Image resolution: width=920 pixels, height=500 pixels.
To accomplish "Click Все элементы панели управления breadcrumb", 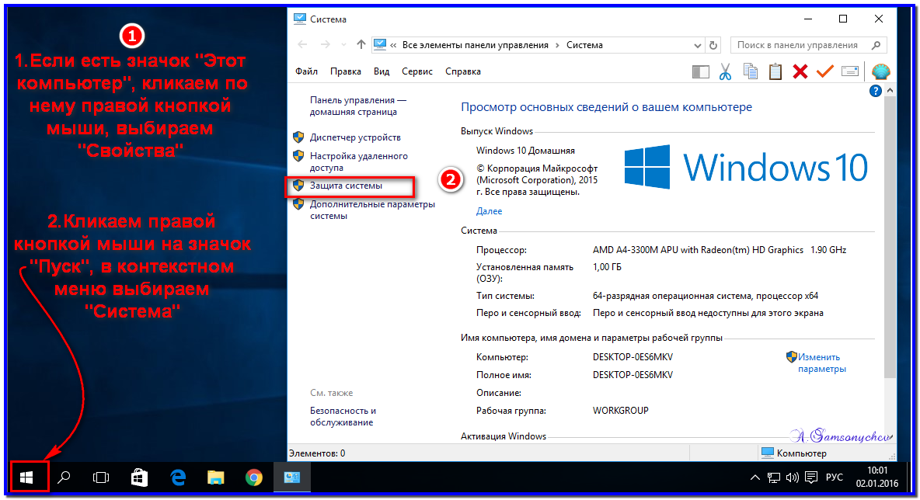I will pos(476,45).
